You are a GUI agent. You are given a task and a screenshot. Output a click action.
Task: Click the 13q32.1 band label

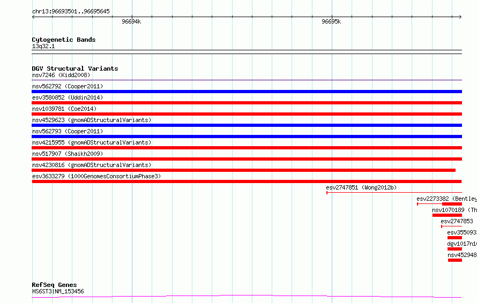click(x=43, y=46)
